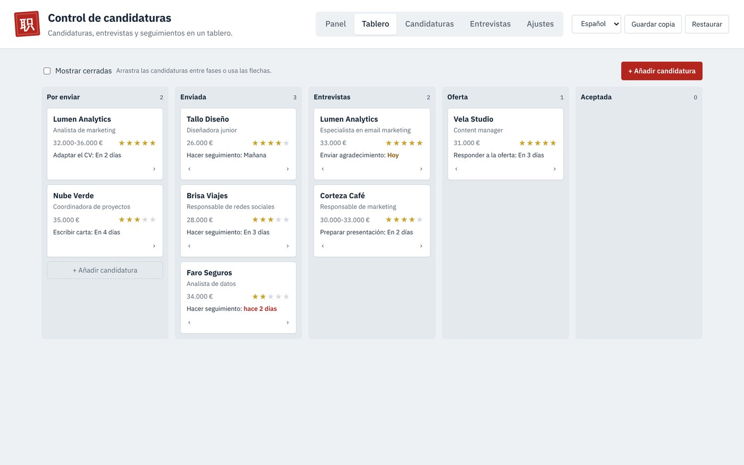
Task: Advance Tallo Diseño card to next phase
Action: (x=288, y=169)
